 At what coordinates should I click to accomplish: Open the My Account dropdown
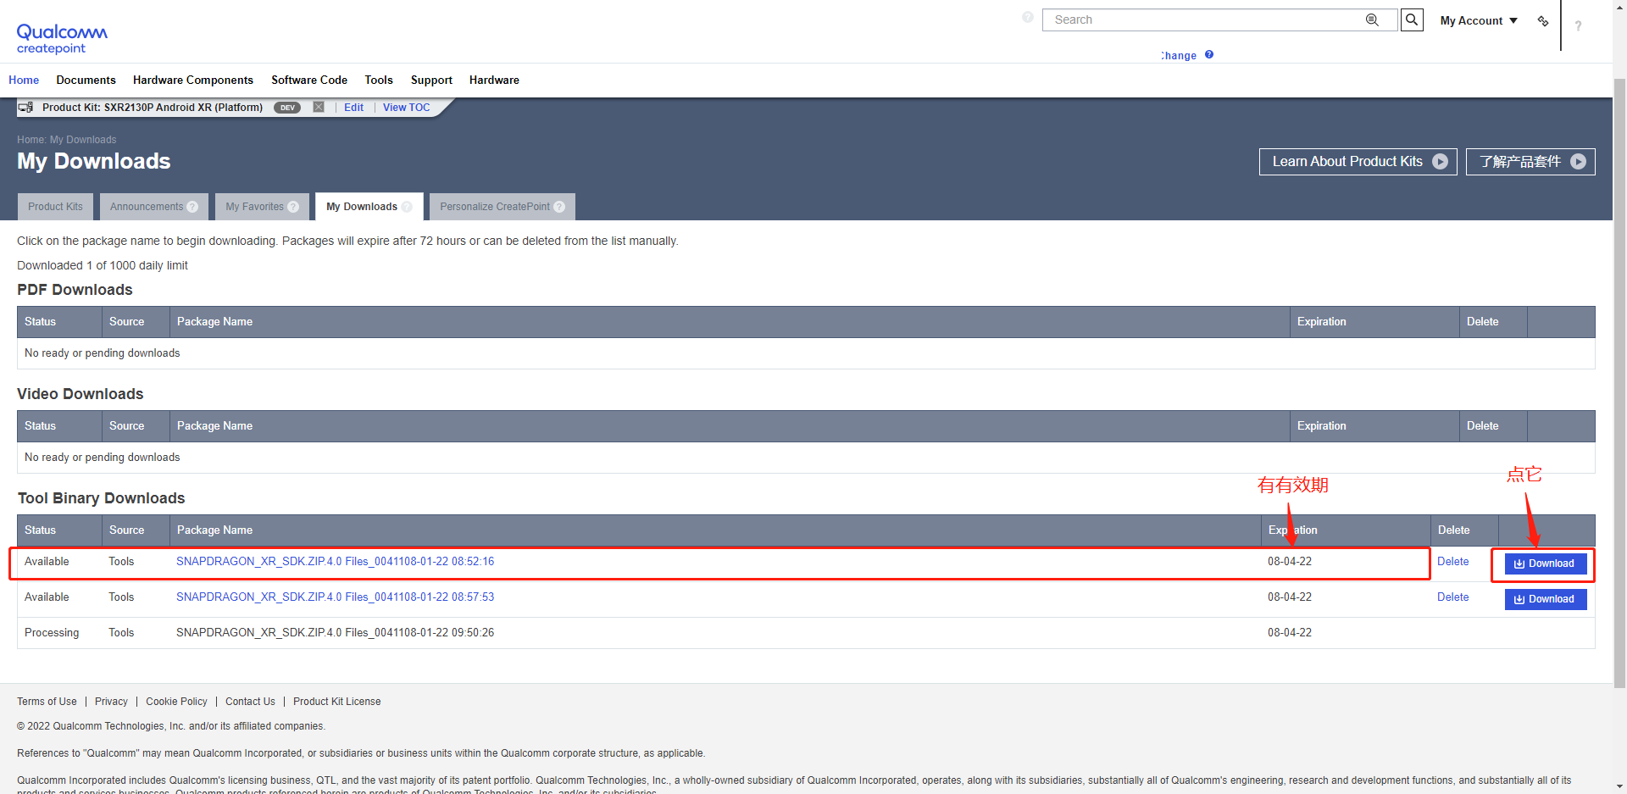[x=1479, y=20]
